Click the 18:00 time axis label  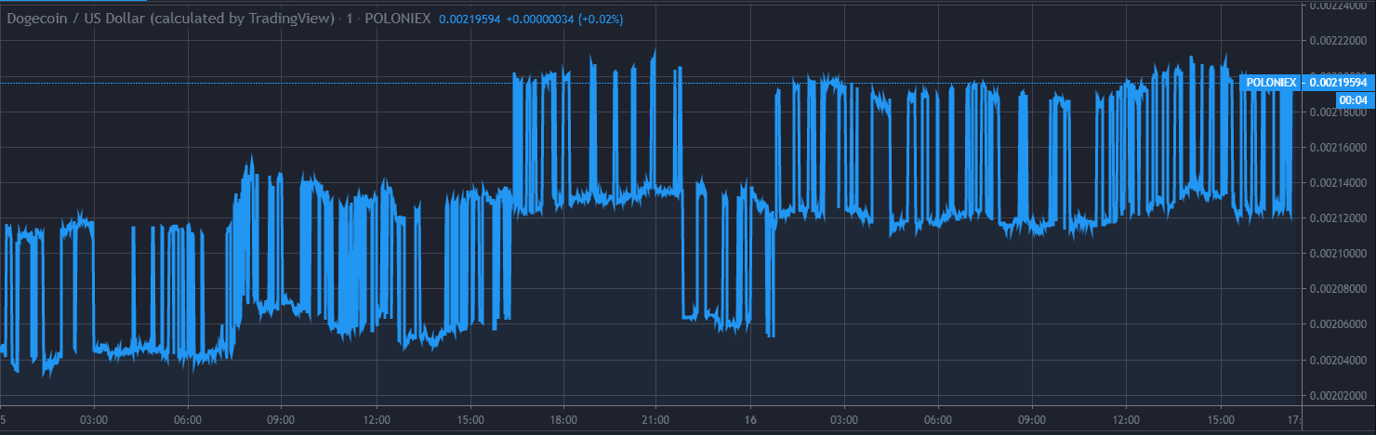[x=562, y=418]
